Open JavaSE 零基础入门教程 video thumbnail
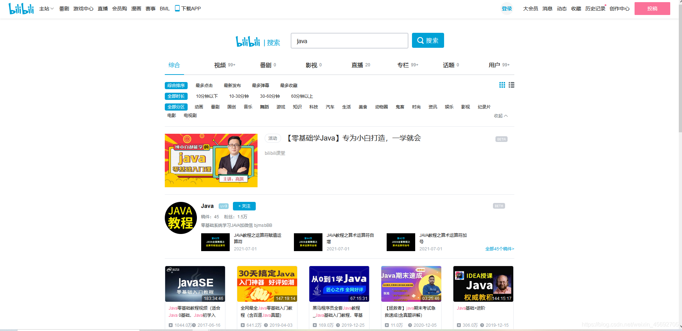Viewport: 682px width, 331px height. 195,284
